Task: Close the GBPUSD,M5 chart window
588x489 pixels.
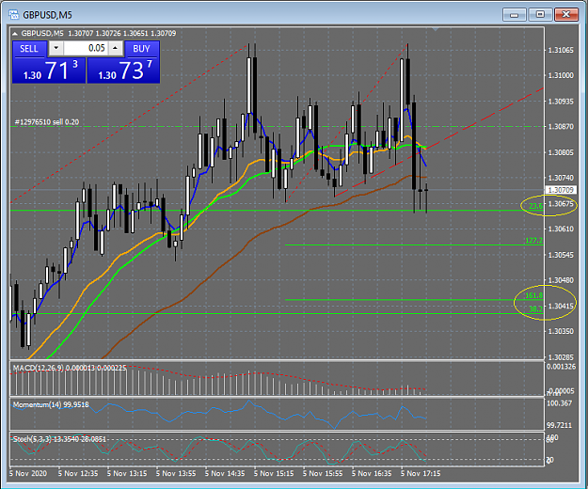Action: click(566, 15)
